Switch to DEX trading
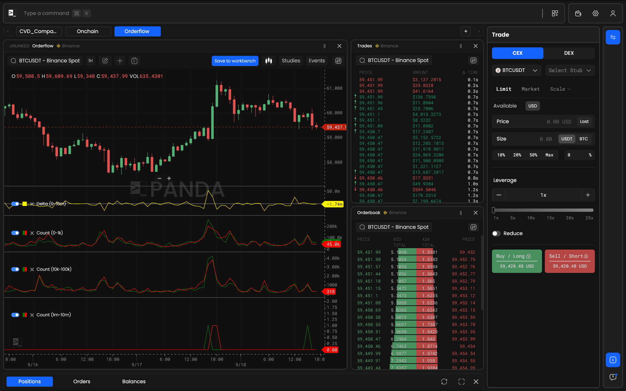The width and height of the screenshot is (626, 391). pos(569,53)
